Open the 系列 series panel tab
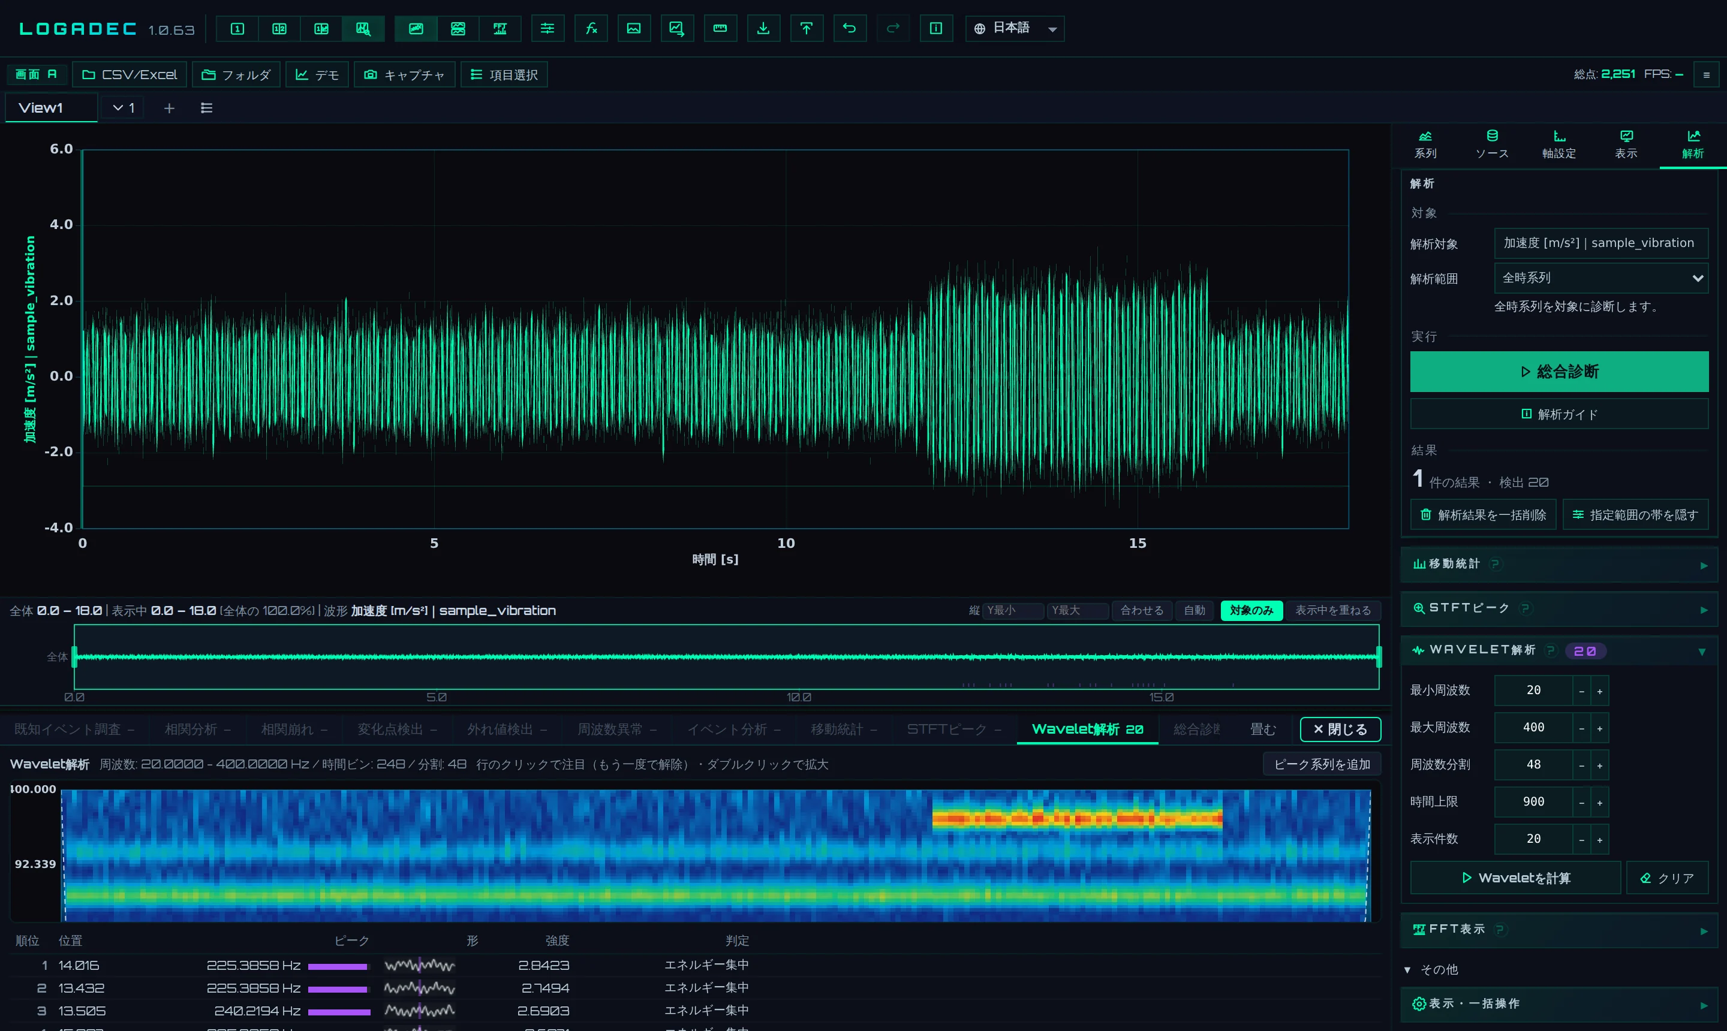Image resolution: width=1727 pixels, height=1031 pixels. point(1425,144)
